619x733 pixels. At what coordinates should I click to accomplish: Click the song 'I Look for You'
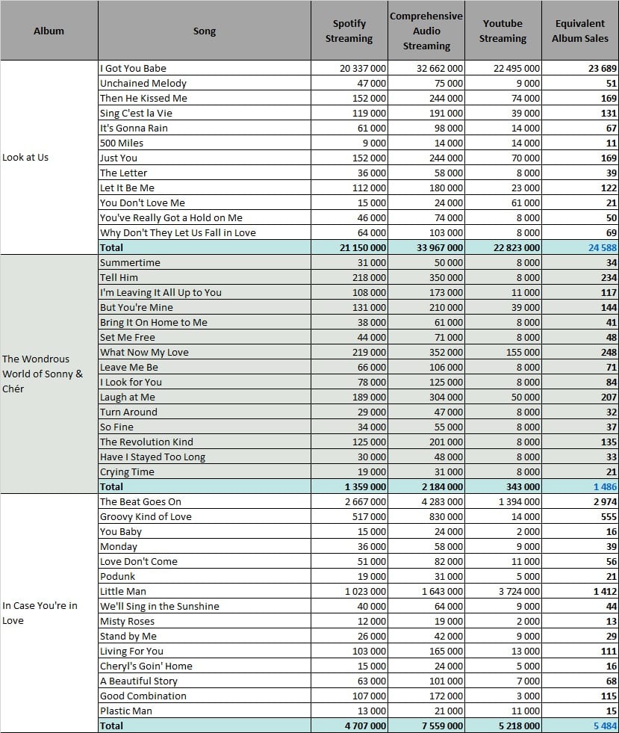(x=131, y=383)
